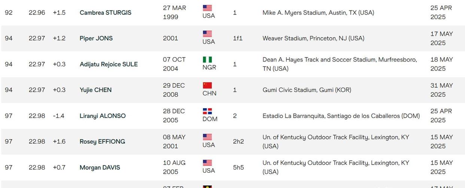
Task: Open Yujie CHEN athlete profile
Action: point(95,90)
